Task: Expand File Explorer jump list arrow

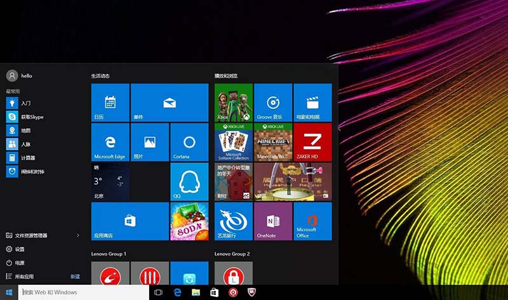Action: 78,235
